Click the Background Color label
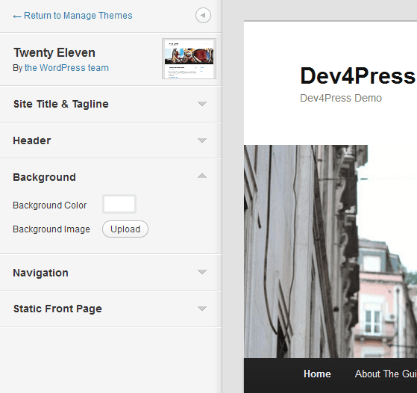This screenshot has height=393, width=417. (x=50, y=205)
